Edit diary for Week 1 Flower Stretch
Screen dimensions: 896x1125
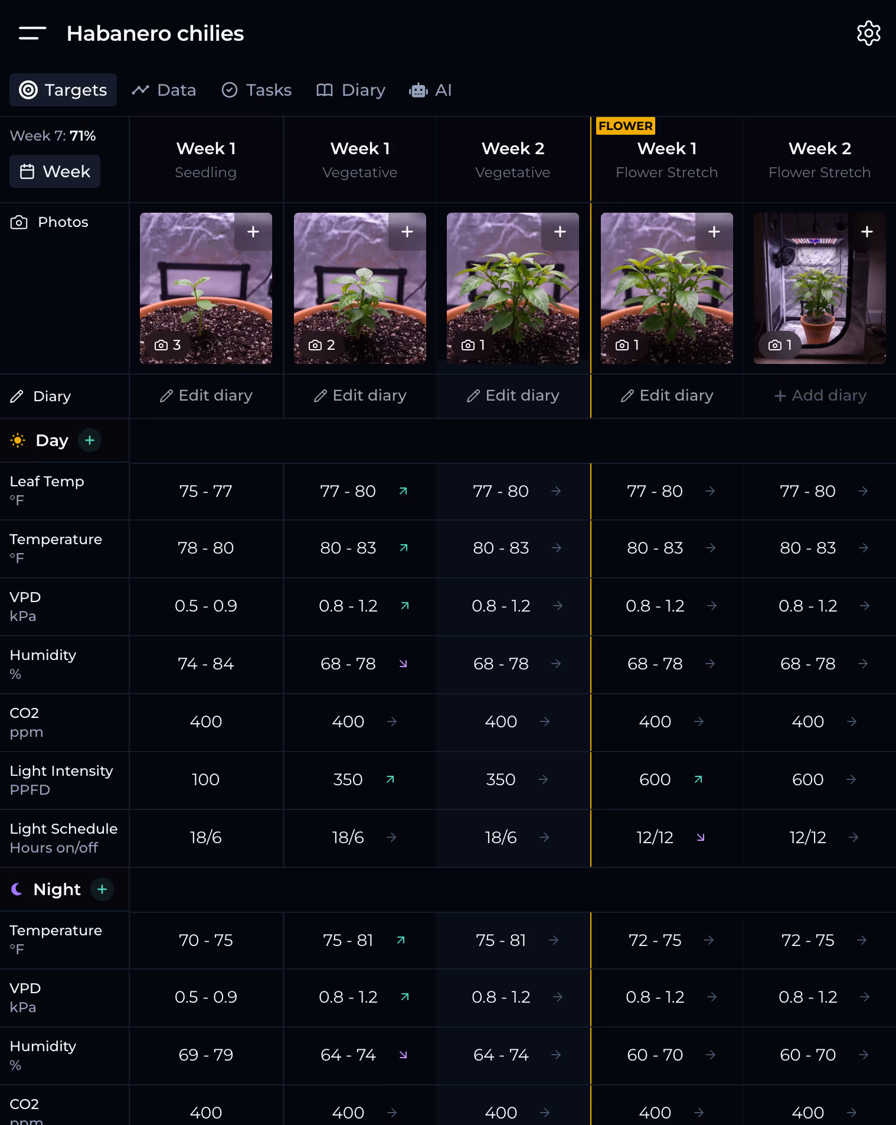[667, 395]
